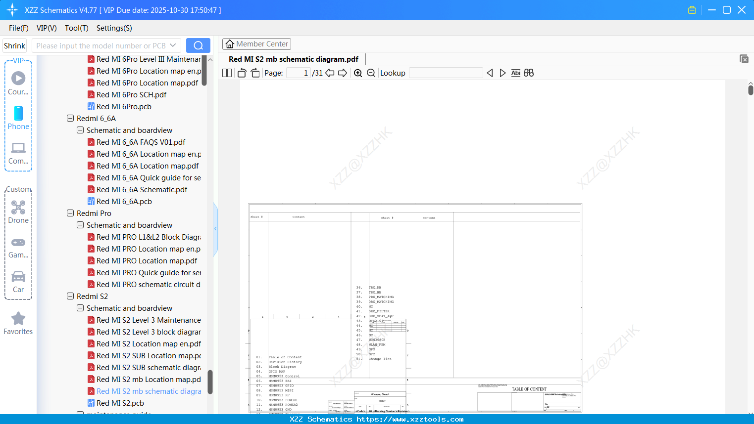Switch to two-page view mode
This screenshot has width=754, height=424.
pos(226,73)
